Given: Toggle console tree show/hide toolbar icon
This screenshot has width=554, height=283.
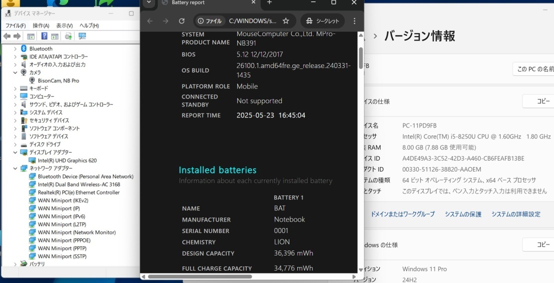Looking at the screenshot, I should [x=31, y=36].
